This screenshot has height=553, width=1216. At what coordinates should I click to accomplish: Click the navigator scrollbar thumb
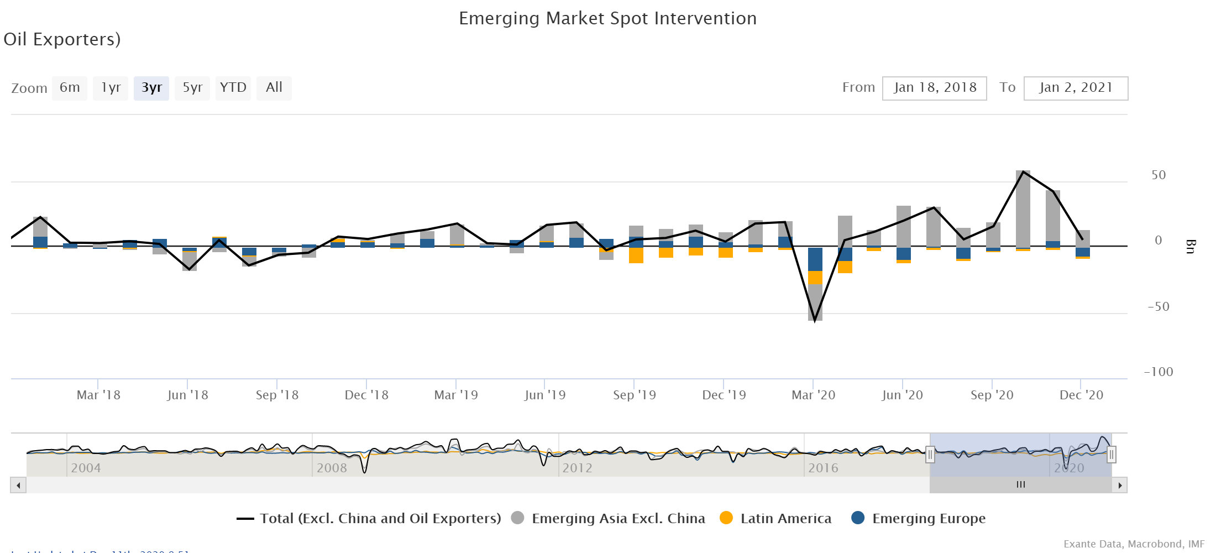pyautogui.click(x=1020, y=484)
